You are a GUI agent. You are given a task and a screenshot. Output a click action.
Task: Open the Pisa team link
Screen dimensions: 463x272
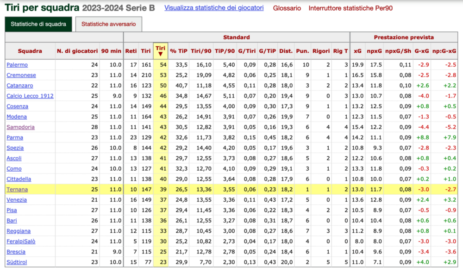click(12, 210)
